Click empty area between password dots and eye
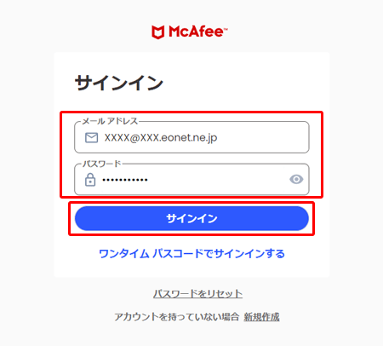The image size is (383, 346). point(217,180)
